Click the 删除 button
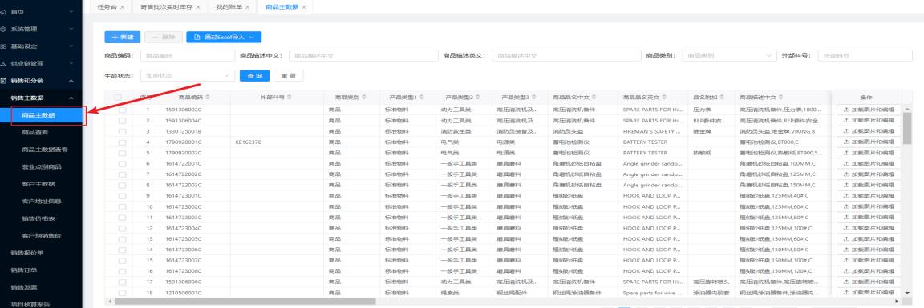The width and height of the screenshot is (924, 308). [x=164, y=37]
